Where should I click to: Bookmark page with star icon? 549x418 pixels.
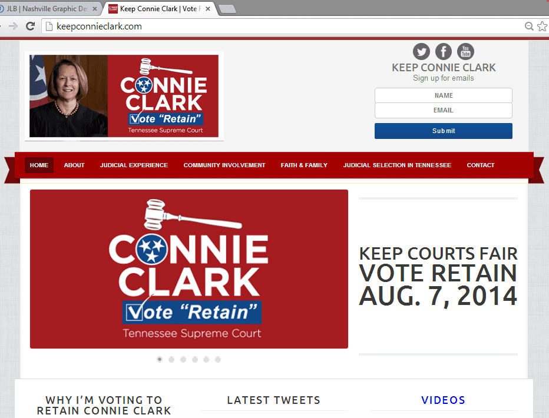coord(542,26)
